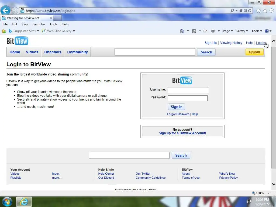Click the bottom search input box
Viewport: 276px width, 207px height.
coord(129,155)
